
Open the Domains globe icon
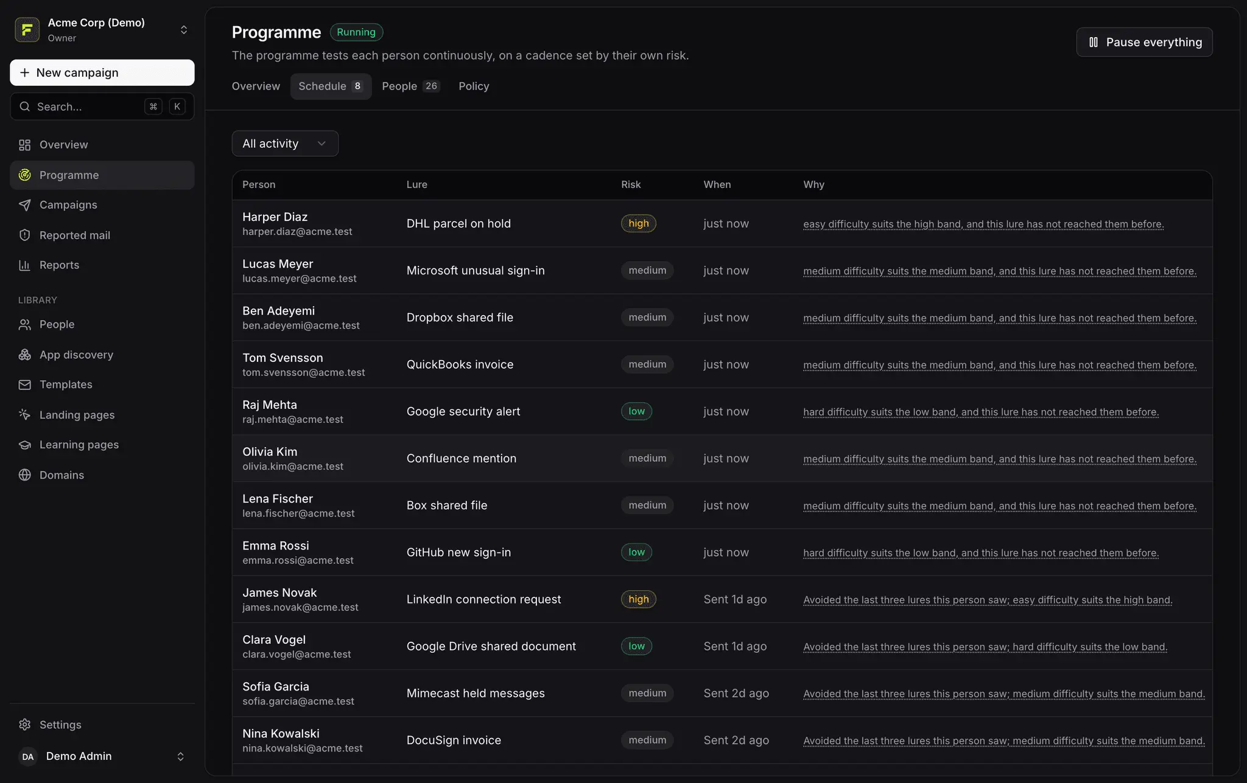point(25,475)
